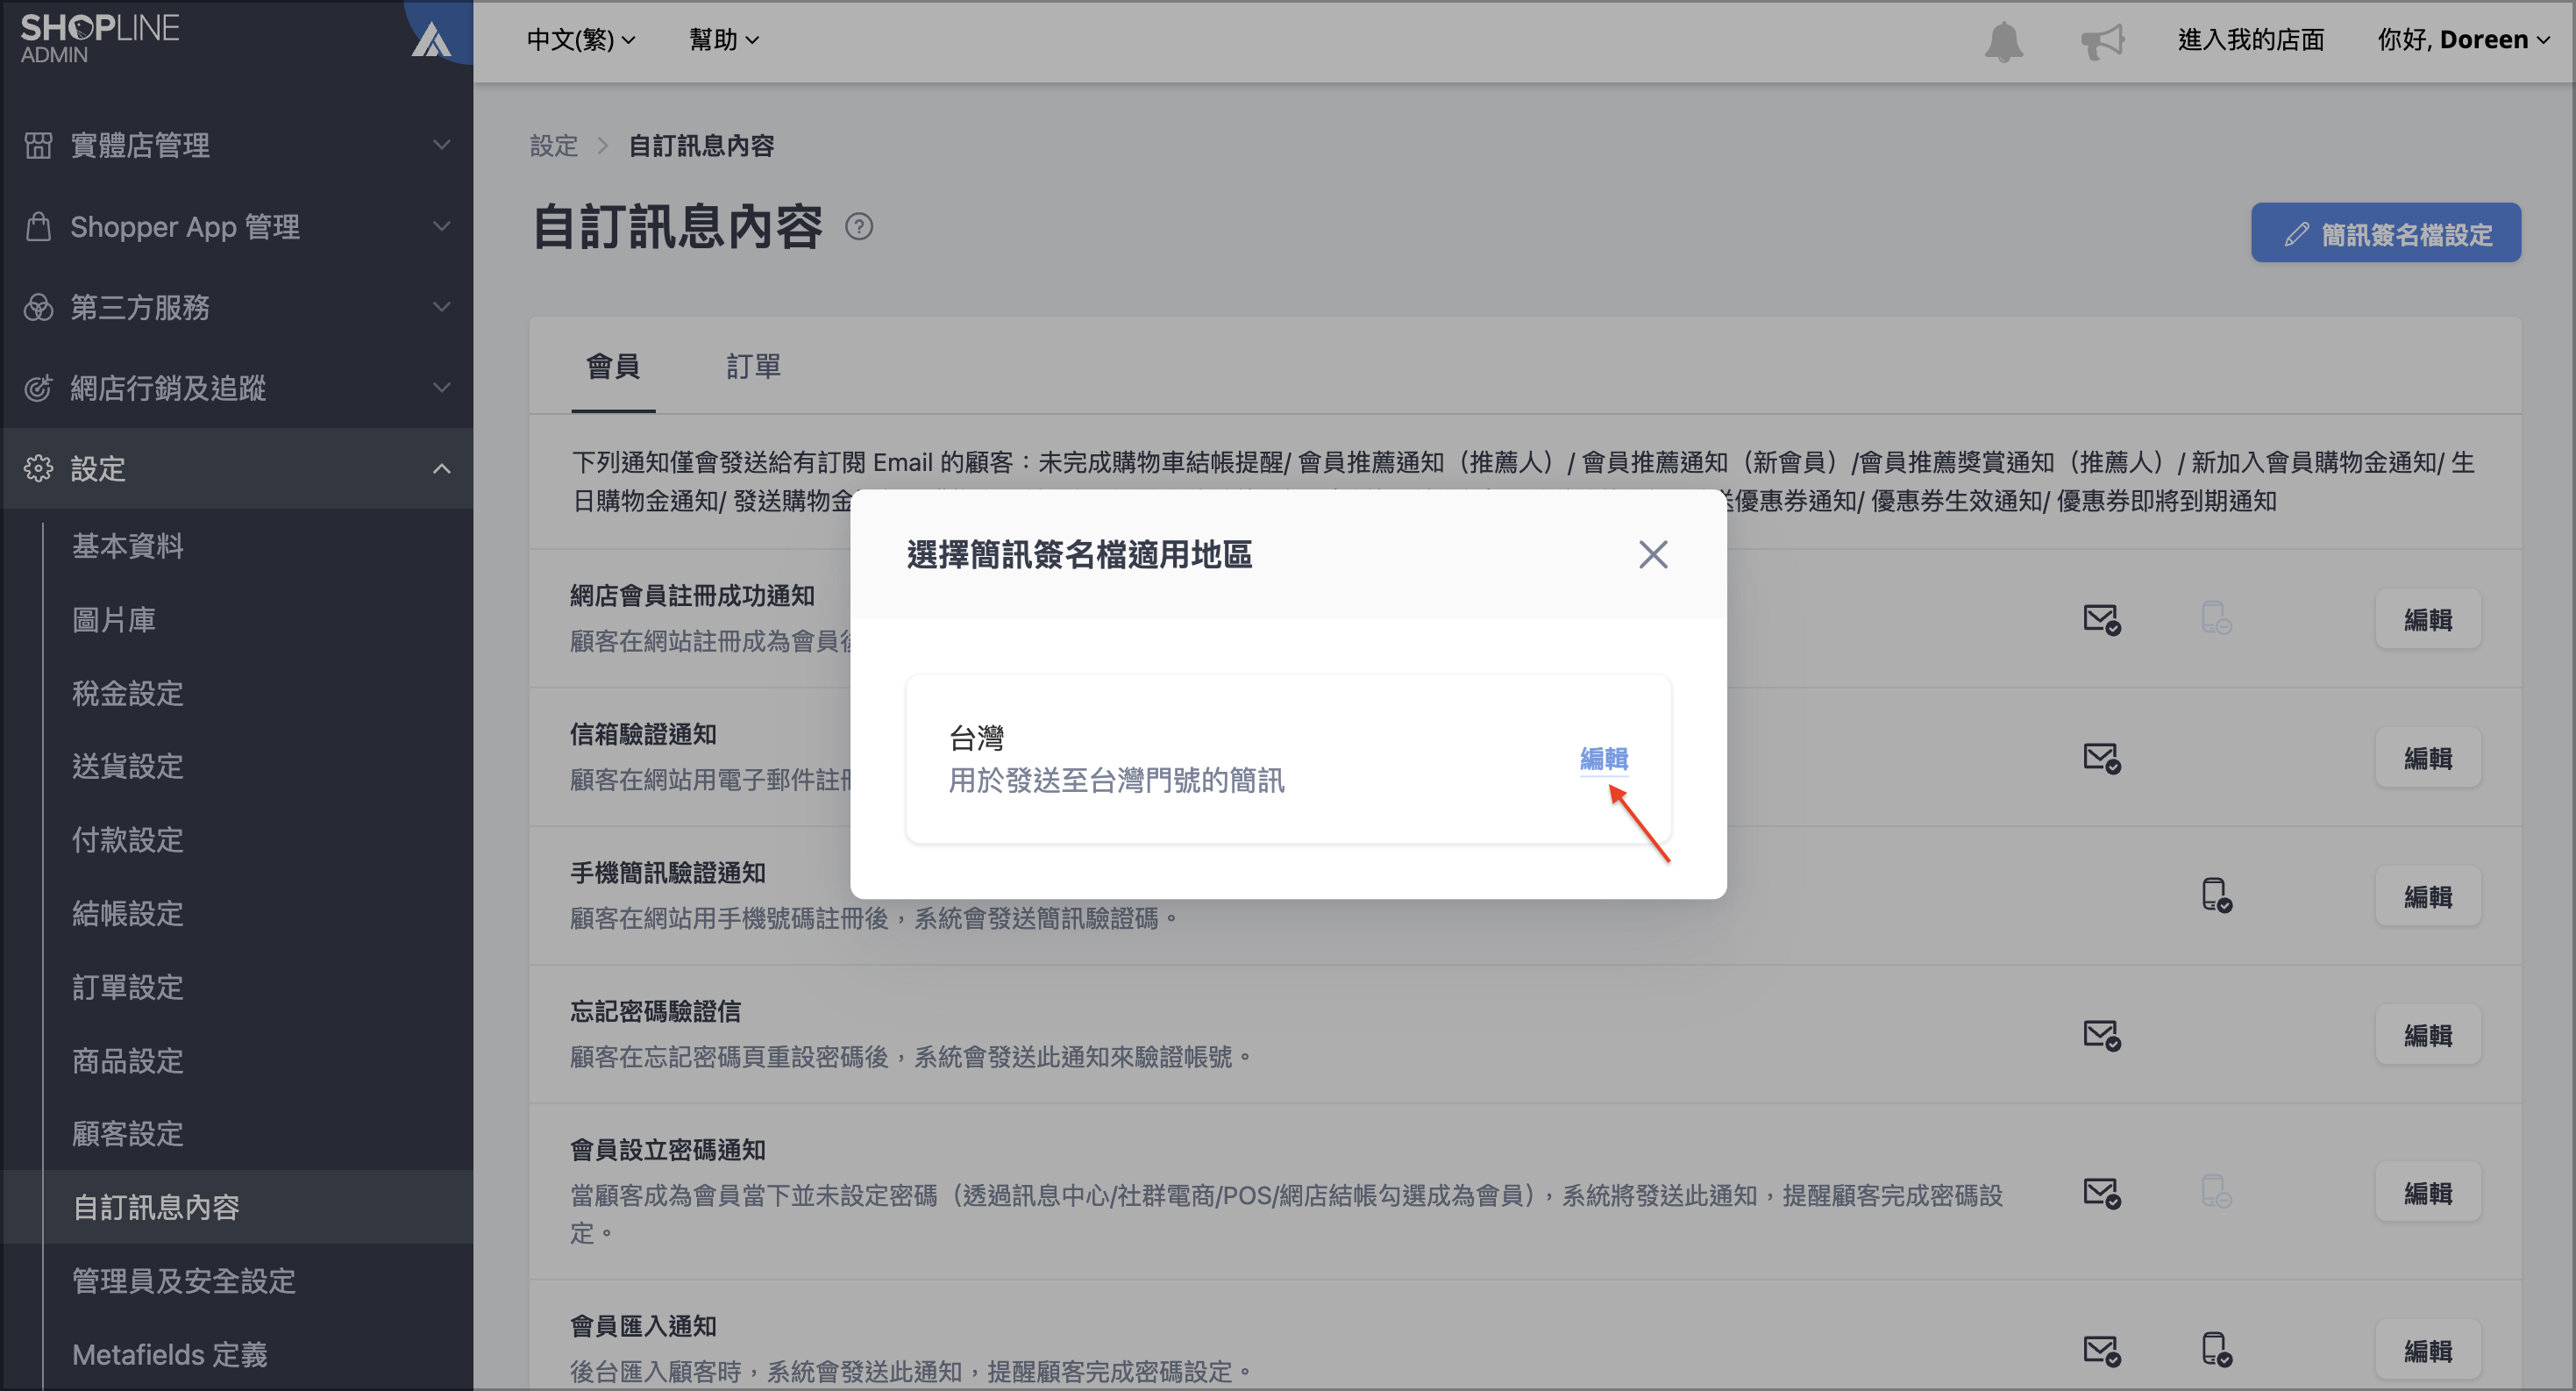Open the 中文(繁) language dropdown

tap(581, 40)
